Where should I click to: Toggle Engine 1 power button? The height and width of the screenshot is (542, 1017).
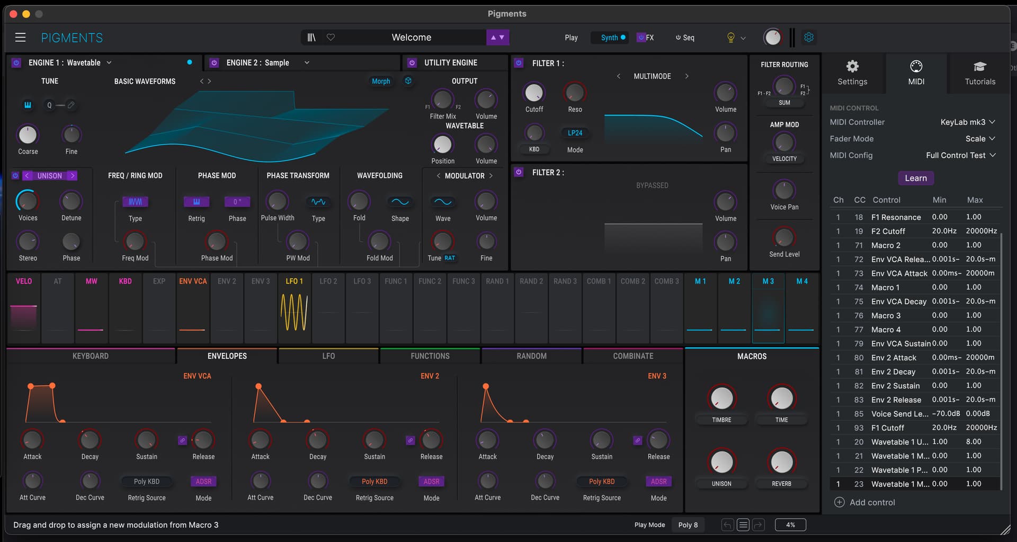16,63
